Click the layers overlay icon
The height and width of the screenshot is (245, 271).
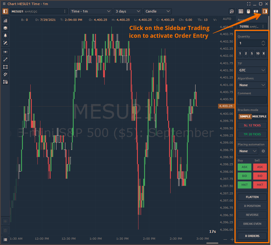pyautogui.click(x=5, y=28)
